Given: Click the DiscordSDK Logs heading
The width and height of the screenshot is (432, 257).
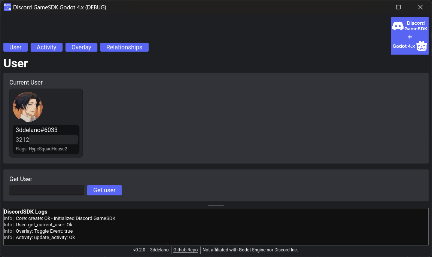Looking at the screenshot, I should [x=25, y=212].
